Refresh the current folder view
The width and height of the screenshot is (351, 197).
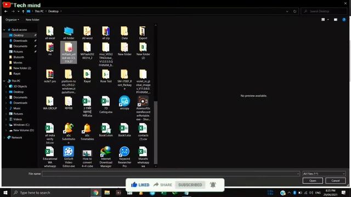tap(295, 11)
